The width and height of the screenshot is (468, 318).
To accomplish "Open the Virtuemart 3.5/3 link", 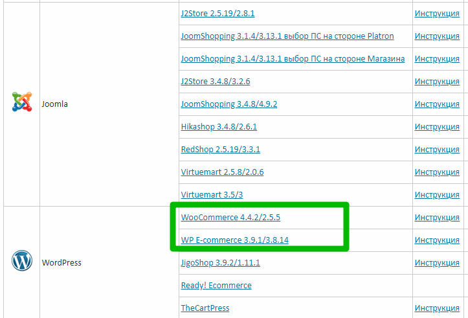I will pyautogui.click(x=212, y=195).
